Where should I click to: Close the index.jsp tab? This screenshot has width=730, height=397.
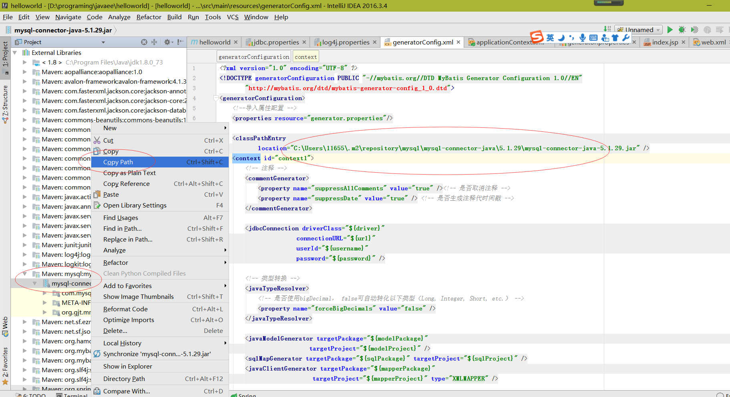point(684,42)
